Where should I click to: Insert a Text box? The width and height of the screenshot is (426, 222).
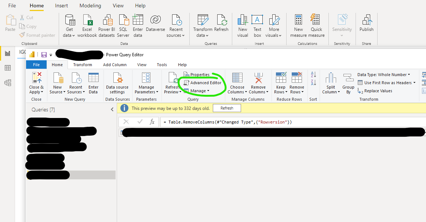[x=257, y=26]
